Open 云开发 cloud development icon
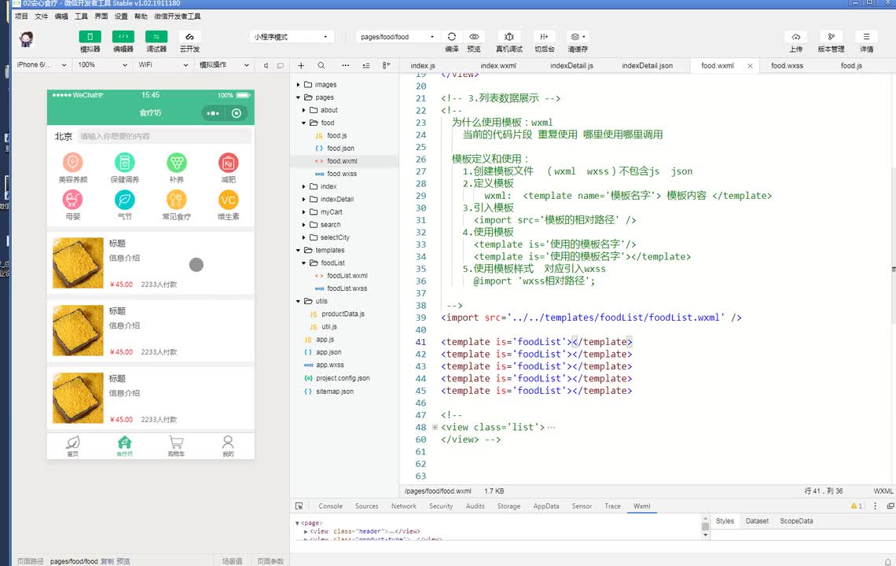This screenshot has height=566, width=896. coord(189,37)
